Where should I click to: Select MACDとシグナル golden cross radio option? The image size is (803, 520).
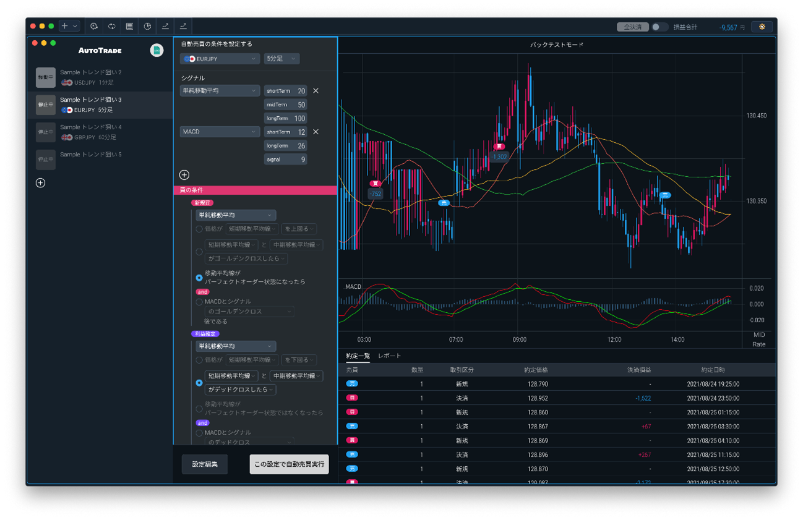(x=199, y=302)
